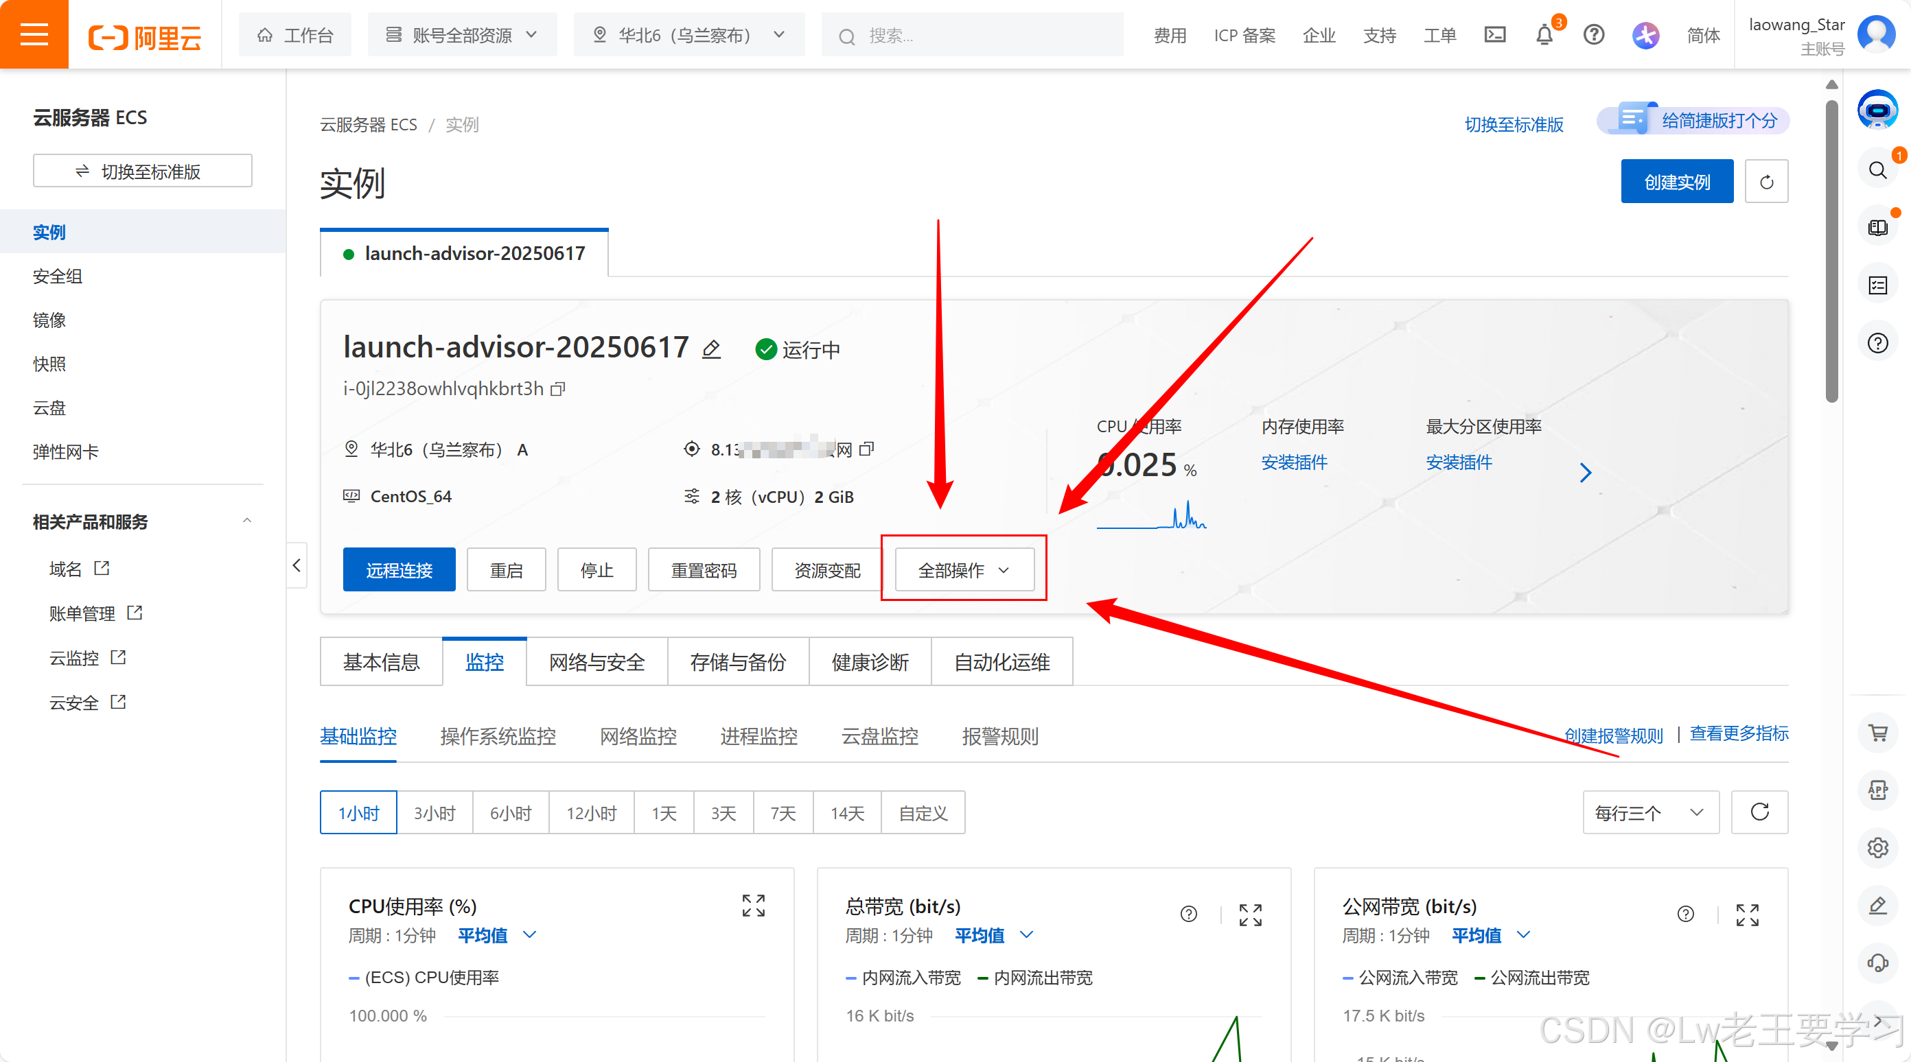Open the customer service headset icon
The height and width of the screenshot is (1062, 1911).
1877,963
